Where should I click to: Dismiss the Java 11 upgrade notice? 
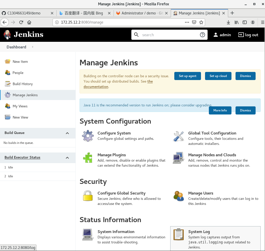[x=245, y=110]
